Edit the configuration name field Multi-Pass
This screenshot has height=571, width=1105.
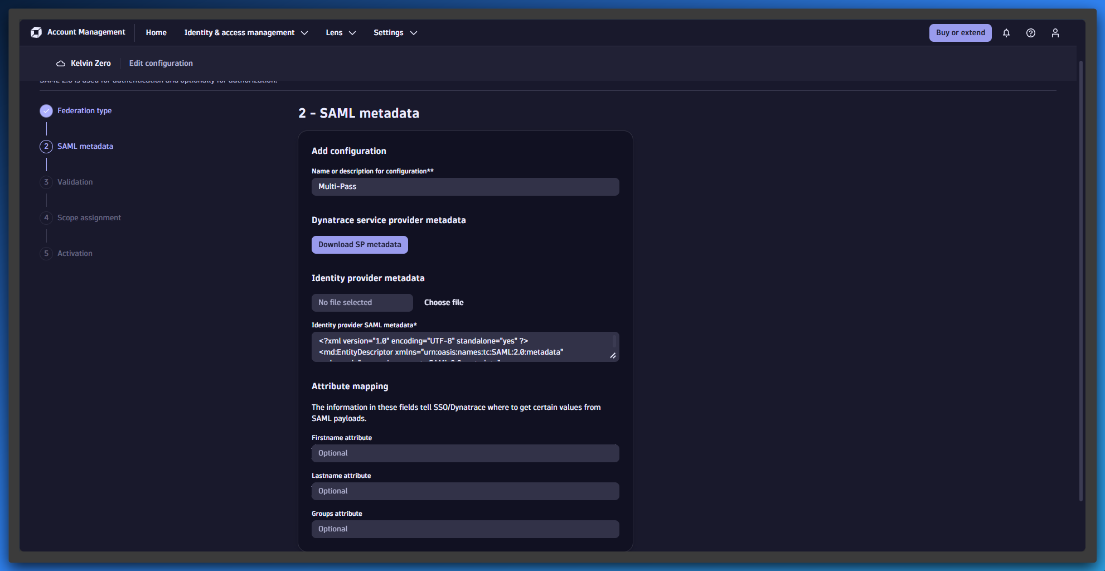point(465,187)
